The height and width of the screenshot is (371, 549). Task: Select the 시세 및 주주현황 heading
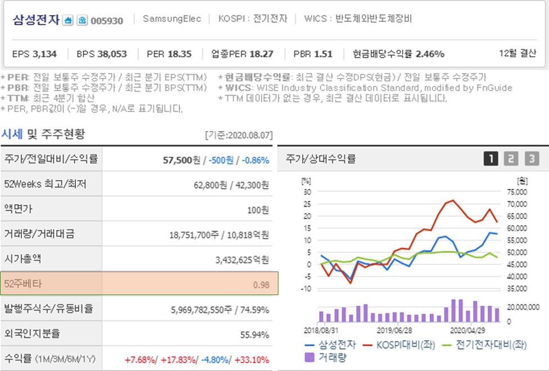point(43,134)
